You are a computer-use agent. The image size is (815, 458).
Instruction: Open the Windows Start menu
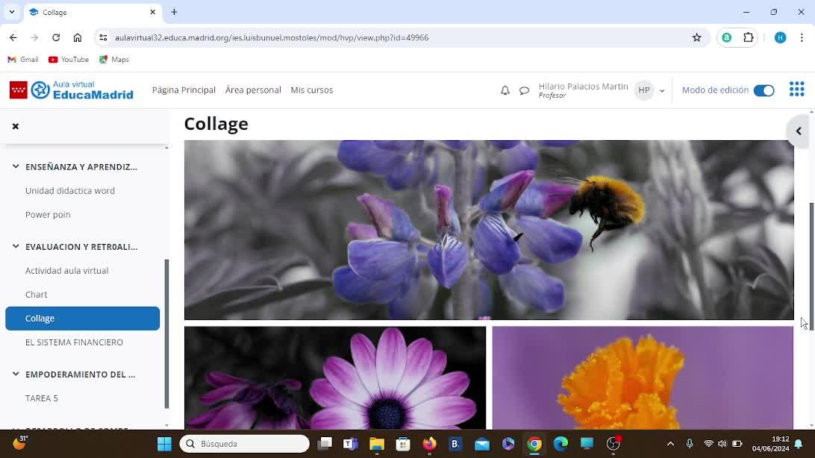click(x=164, y=444)
